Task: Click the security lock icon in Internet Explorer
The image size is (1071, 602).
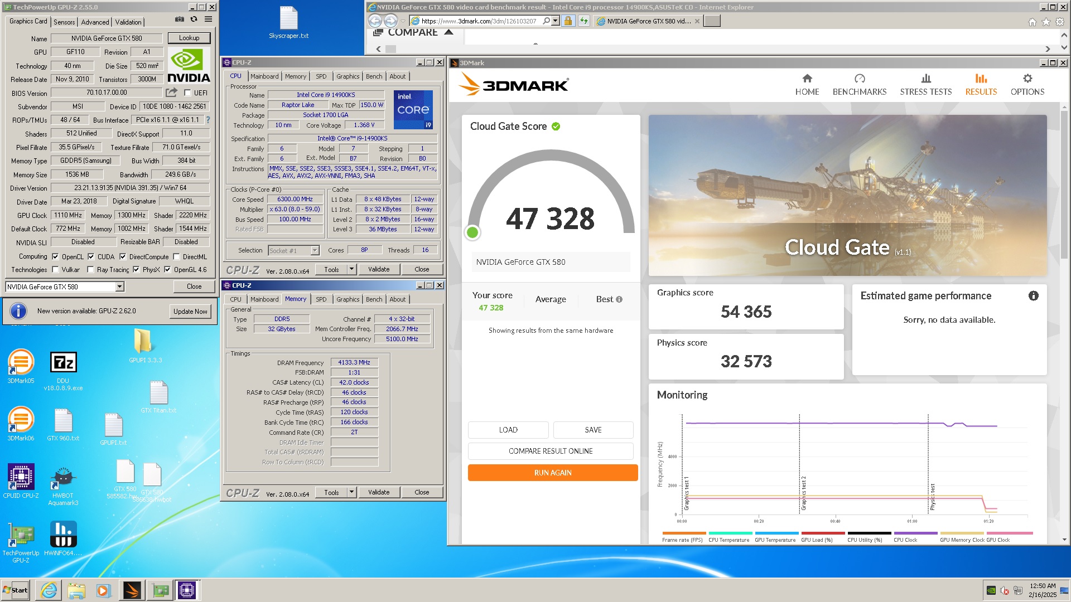Action: 568,21
